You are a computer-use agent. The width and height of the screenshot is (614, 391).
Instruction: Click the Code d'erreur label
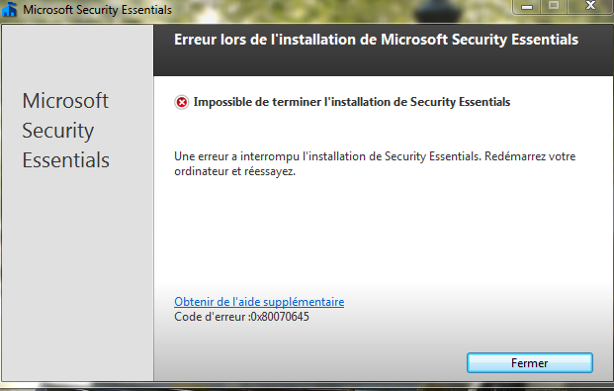click(211, 317)
